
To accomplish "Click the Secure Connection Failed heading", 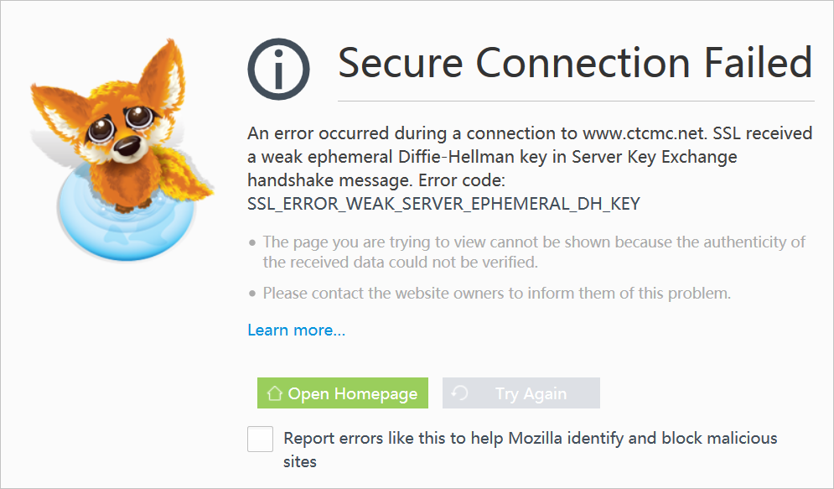I will [x=573, y=62].
